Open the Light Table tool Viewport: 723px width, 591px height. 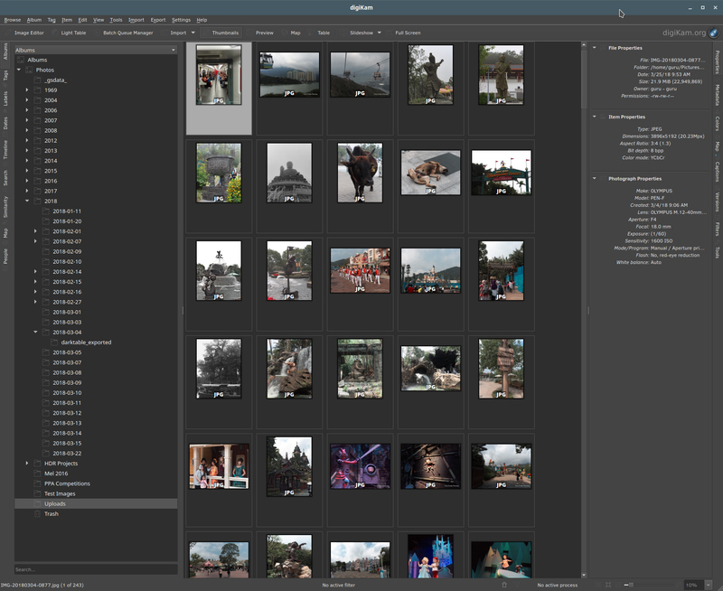[70, 33]
